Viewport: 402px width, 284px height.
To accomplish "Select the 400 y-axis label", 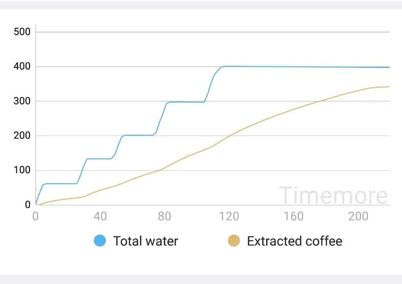I will click(x=22, y=67).
